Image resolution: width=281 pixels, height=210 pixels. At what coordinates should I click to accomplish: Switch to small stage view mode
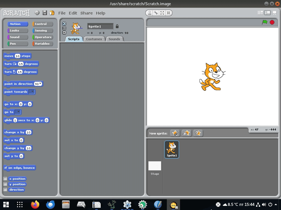pyautogui.click(x=260, y=13)
